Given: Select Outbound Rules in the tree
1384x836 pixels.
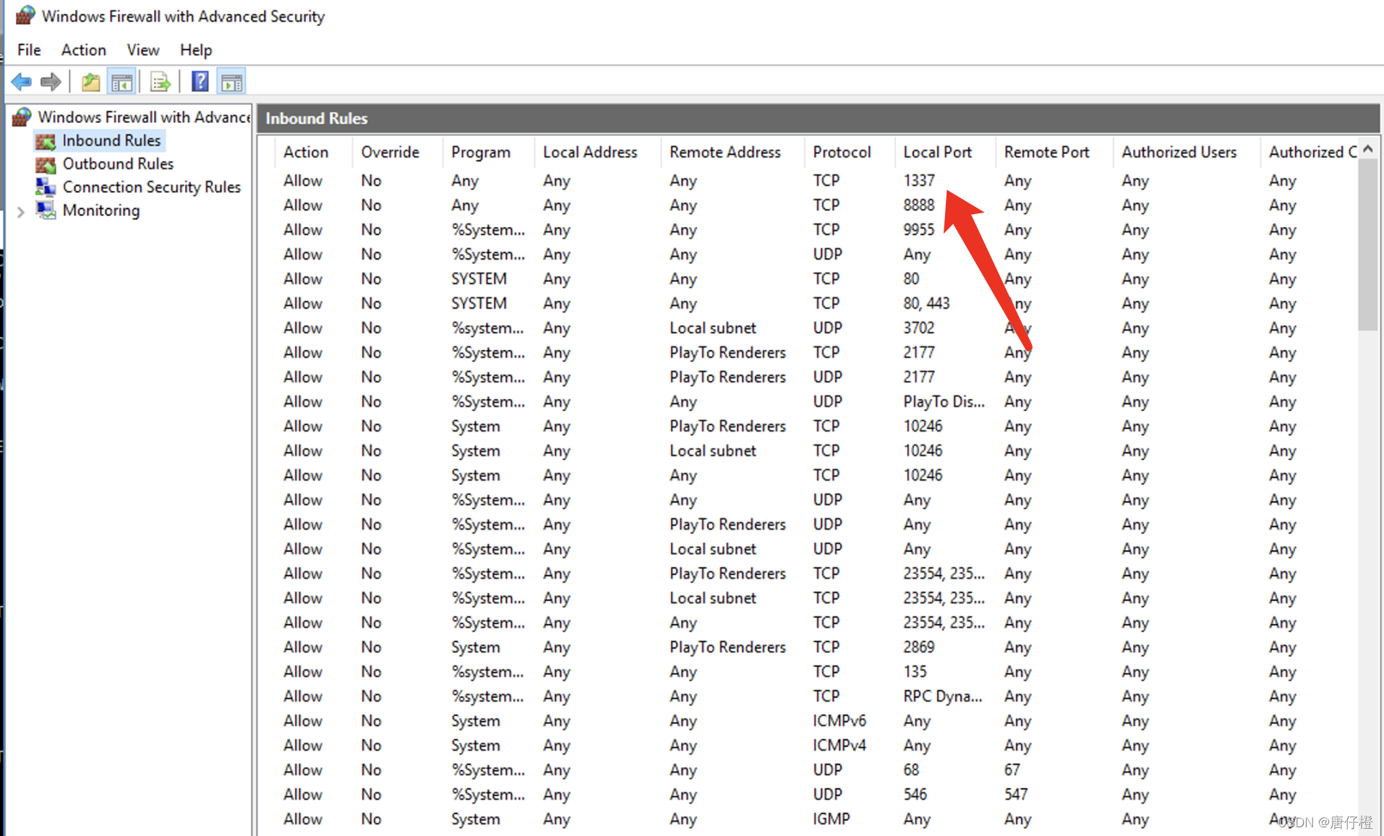Looking at the screenshot, I should point(118,163).
